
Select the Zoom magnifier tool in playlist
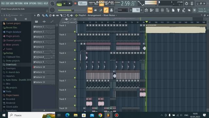coord(68,15)
